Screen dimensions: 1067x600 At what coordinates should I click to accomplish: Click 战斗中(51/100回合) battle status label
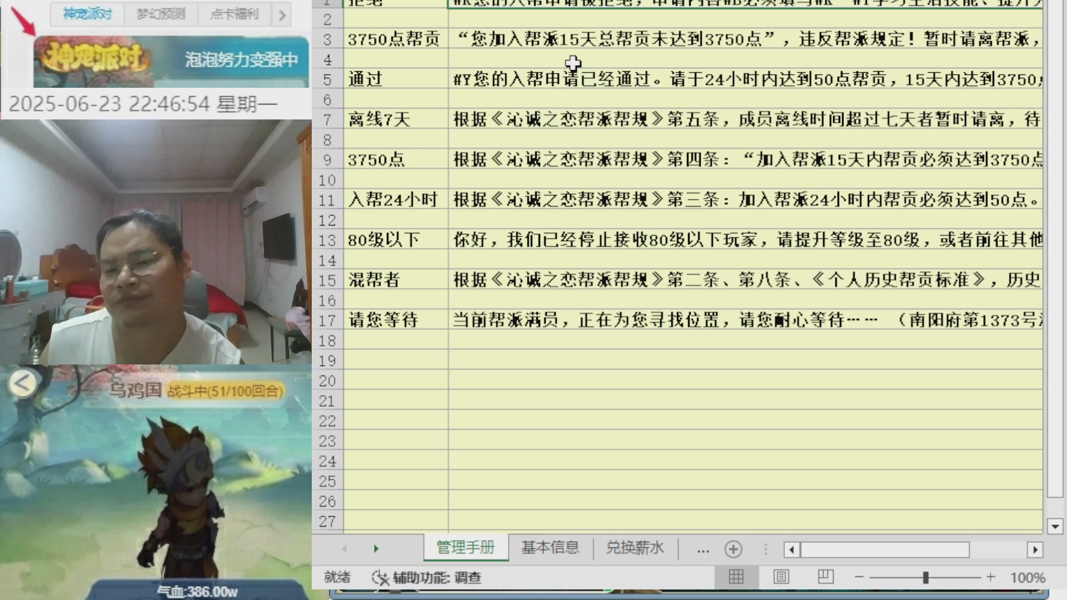point(225,391)
